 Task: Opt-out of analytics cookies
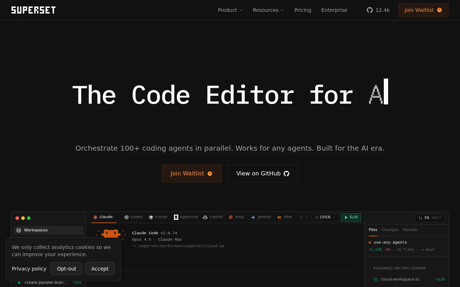(x=66, y=269)
